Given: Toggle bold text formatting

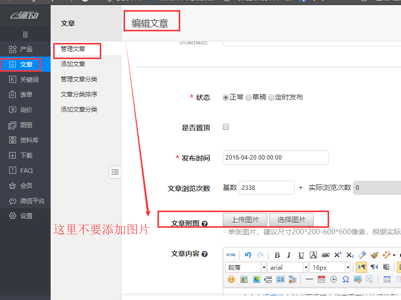Looking at the screenshot, I should pyautogui.click(x=277, y=255).
